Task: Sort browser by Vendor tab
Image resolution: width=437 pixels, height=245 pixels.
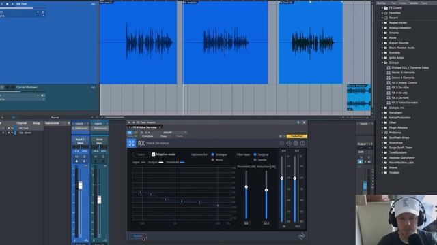Action: click(414, 3)
